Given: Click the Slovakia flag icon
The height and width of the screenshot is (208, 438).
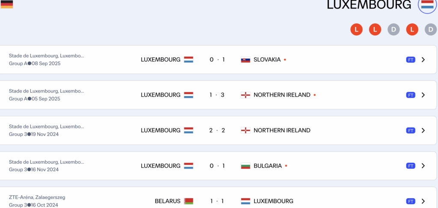Looking at the screenshot, I should tap(246, 60).
